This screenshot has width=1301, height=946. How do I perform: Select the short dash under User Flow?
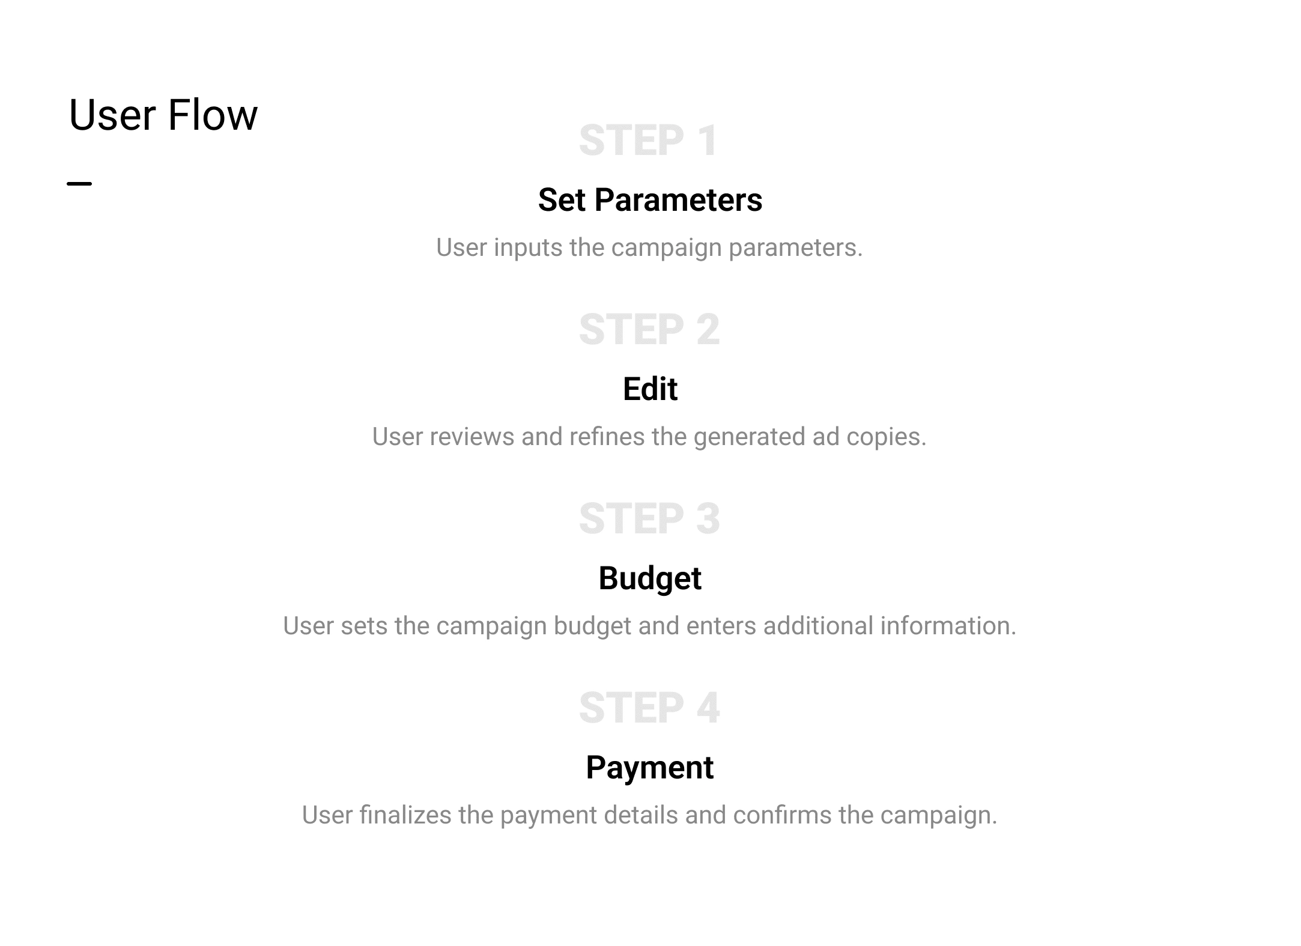(79, 183)
